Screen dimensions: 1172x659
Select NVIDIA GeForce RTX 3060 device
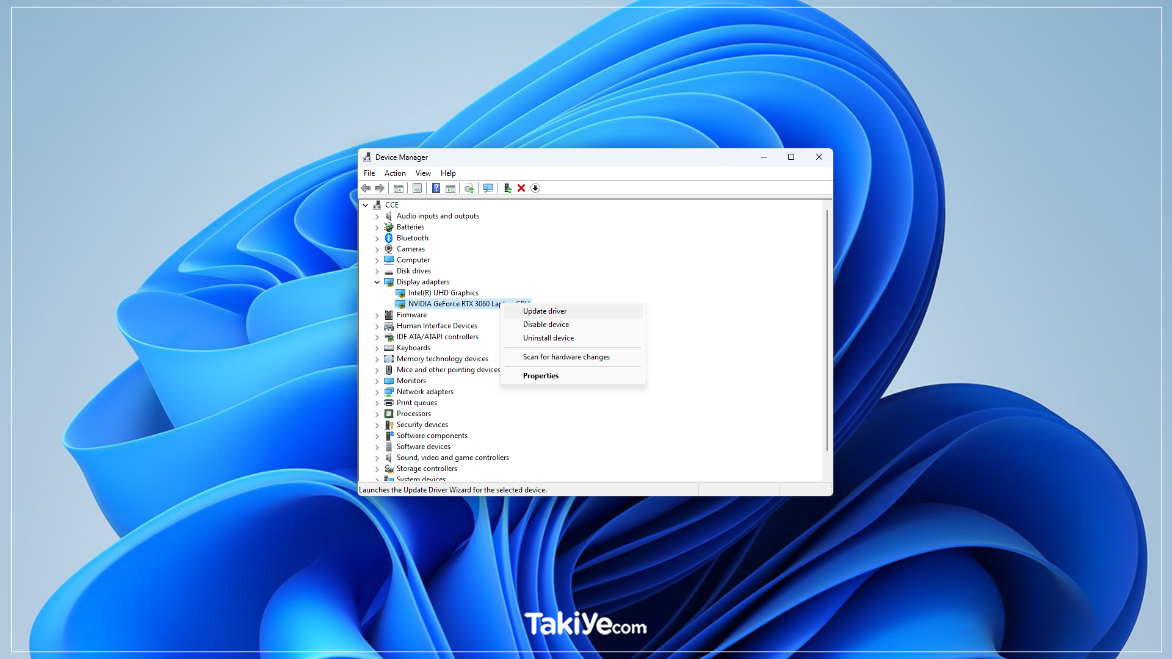tap(455, 303)
